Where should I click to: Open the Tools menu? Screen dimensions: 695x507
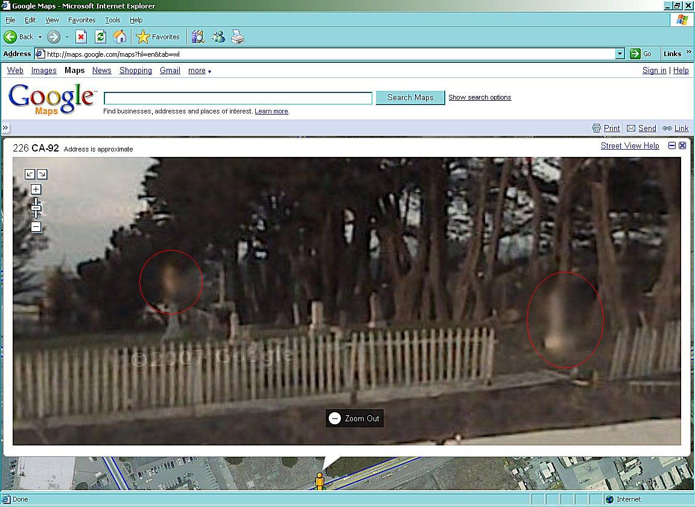[113, 20]
